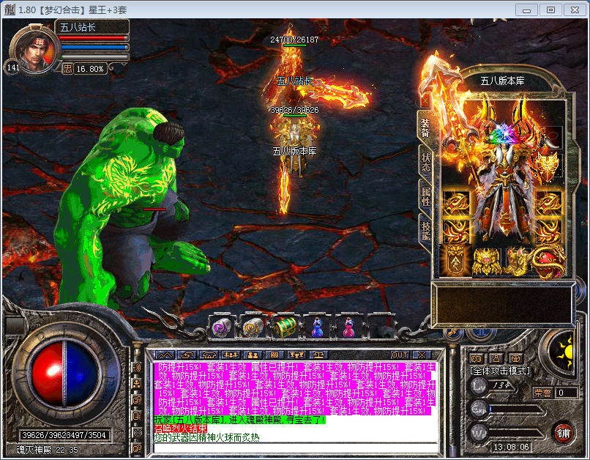The image size is (590, 460).
Task: Click the Exp experience bar
Action: 515,410
